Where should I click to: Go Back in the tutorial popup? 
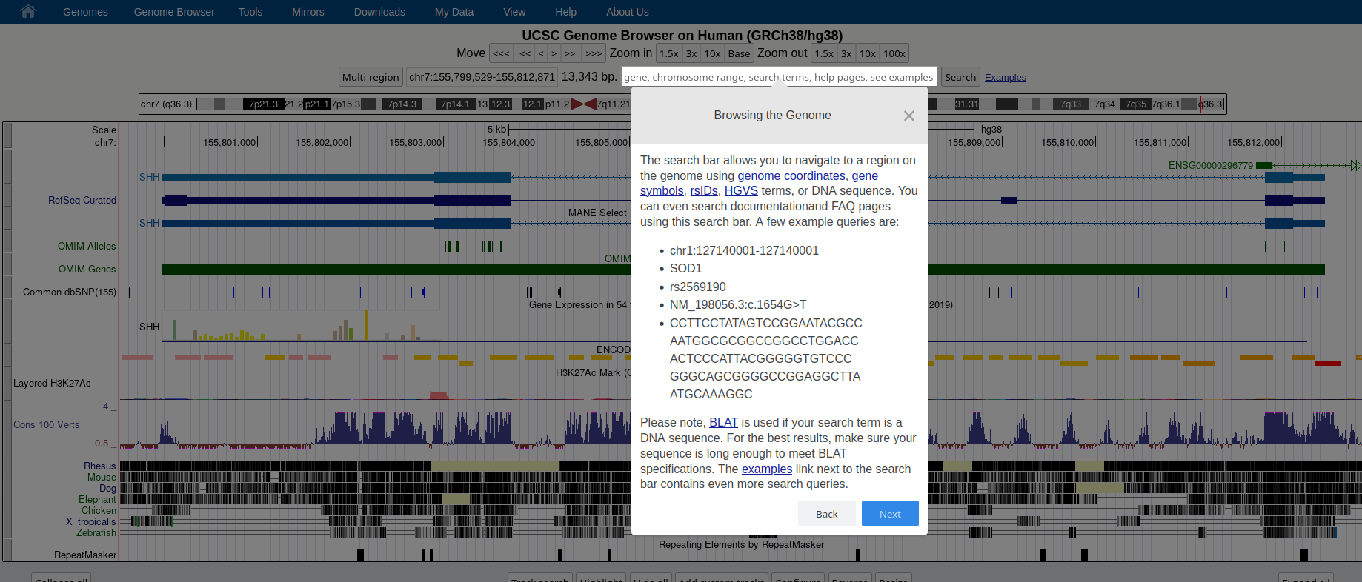(826, 514)
